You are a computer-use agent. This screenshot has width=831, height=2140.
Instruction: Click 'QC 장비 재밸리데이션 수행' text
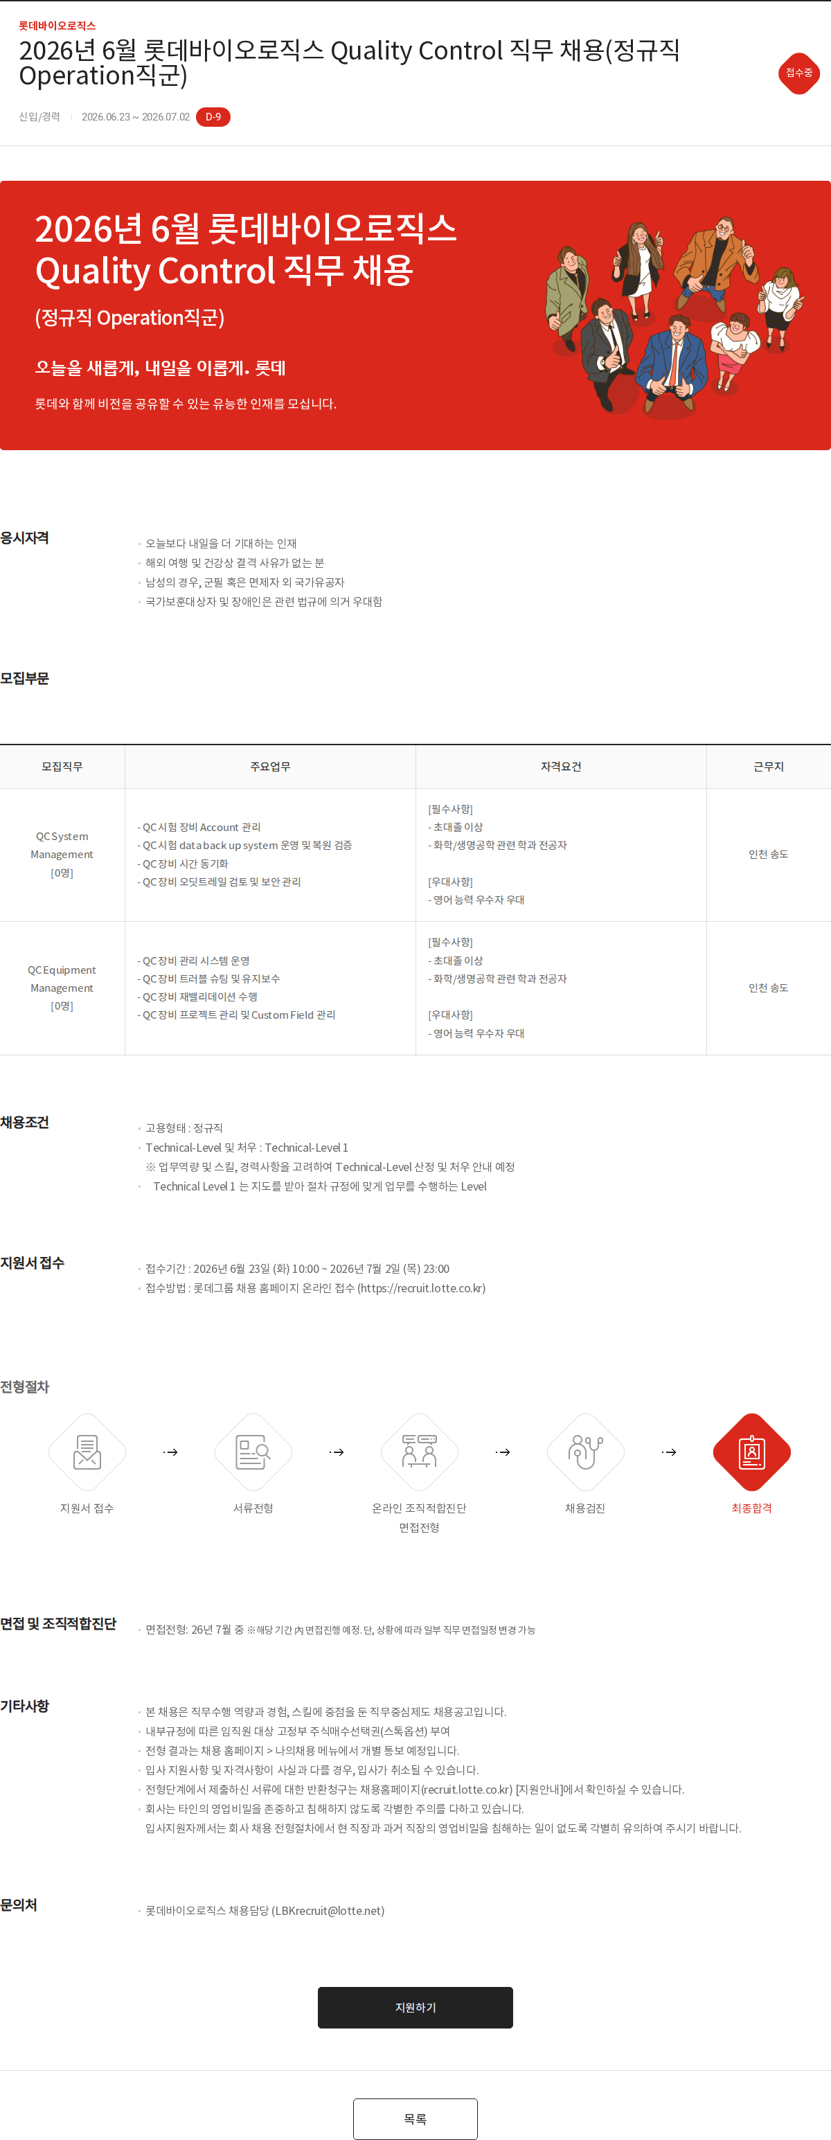point(197,996)
